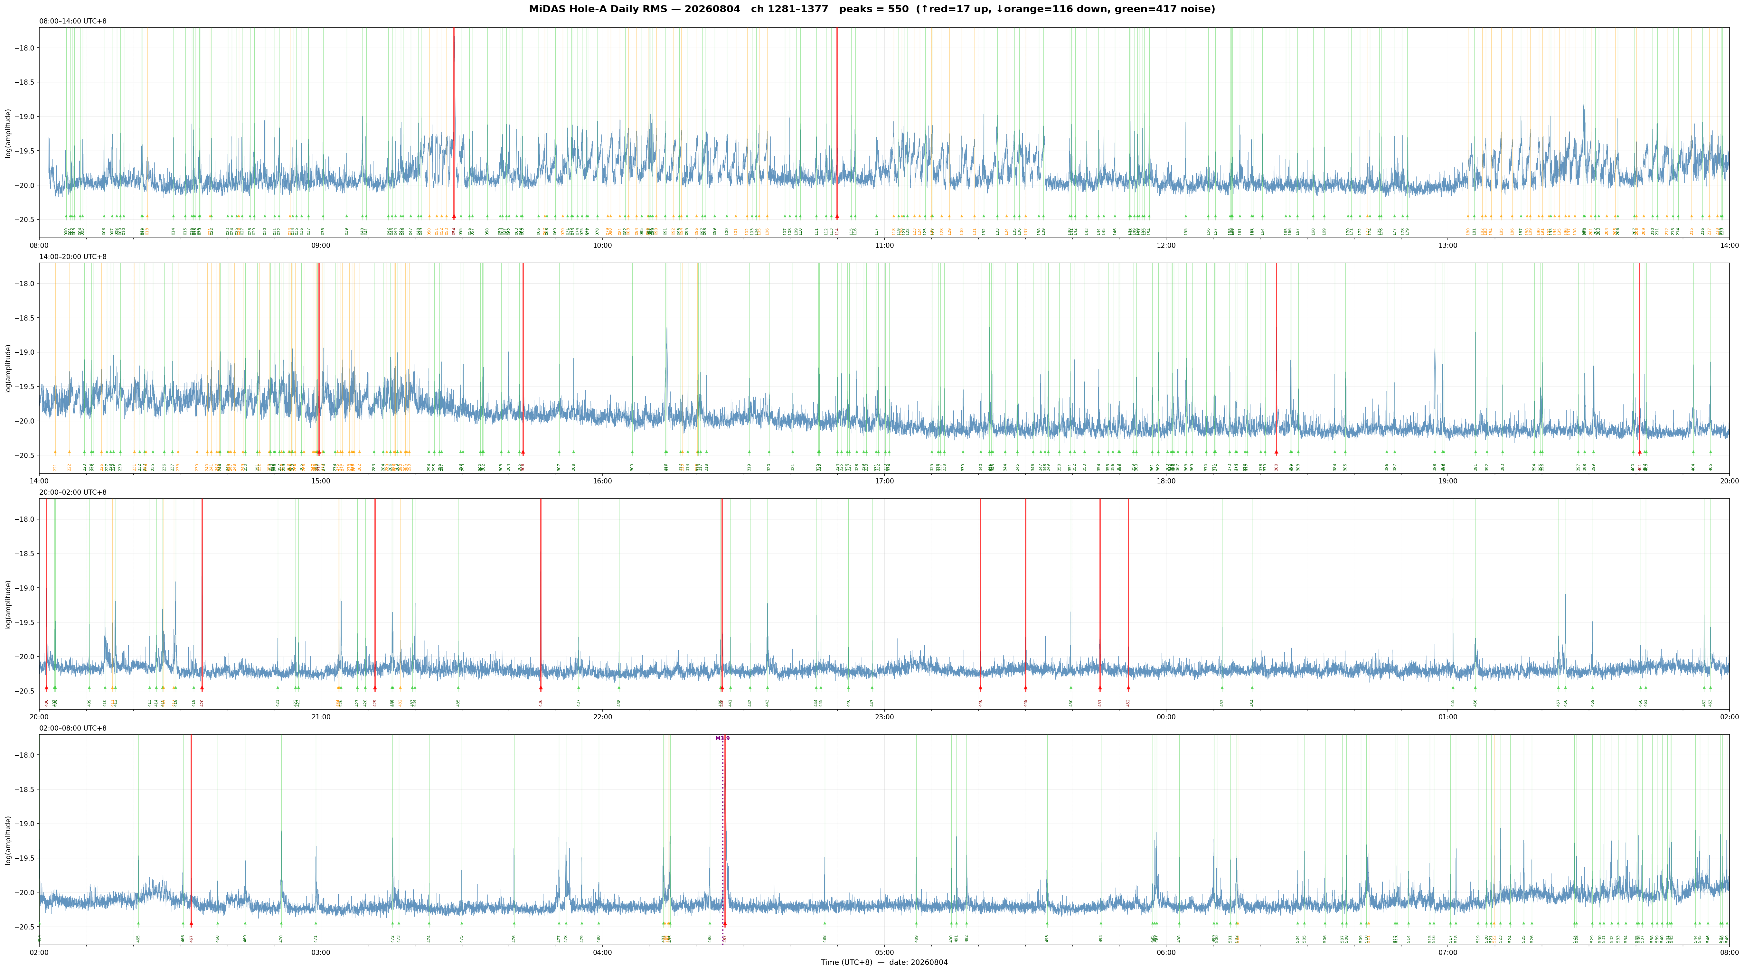Click the 'Time (UTC+8) — date: 20260804' axis label
Viewport: 1744px width, 971px height.
click(x=884, y=962)
